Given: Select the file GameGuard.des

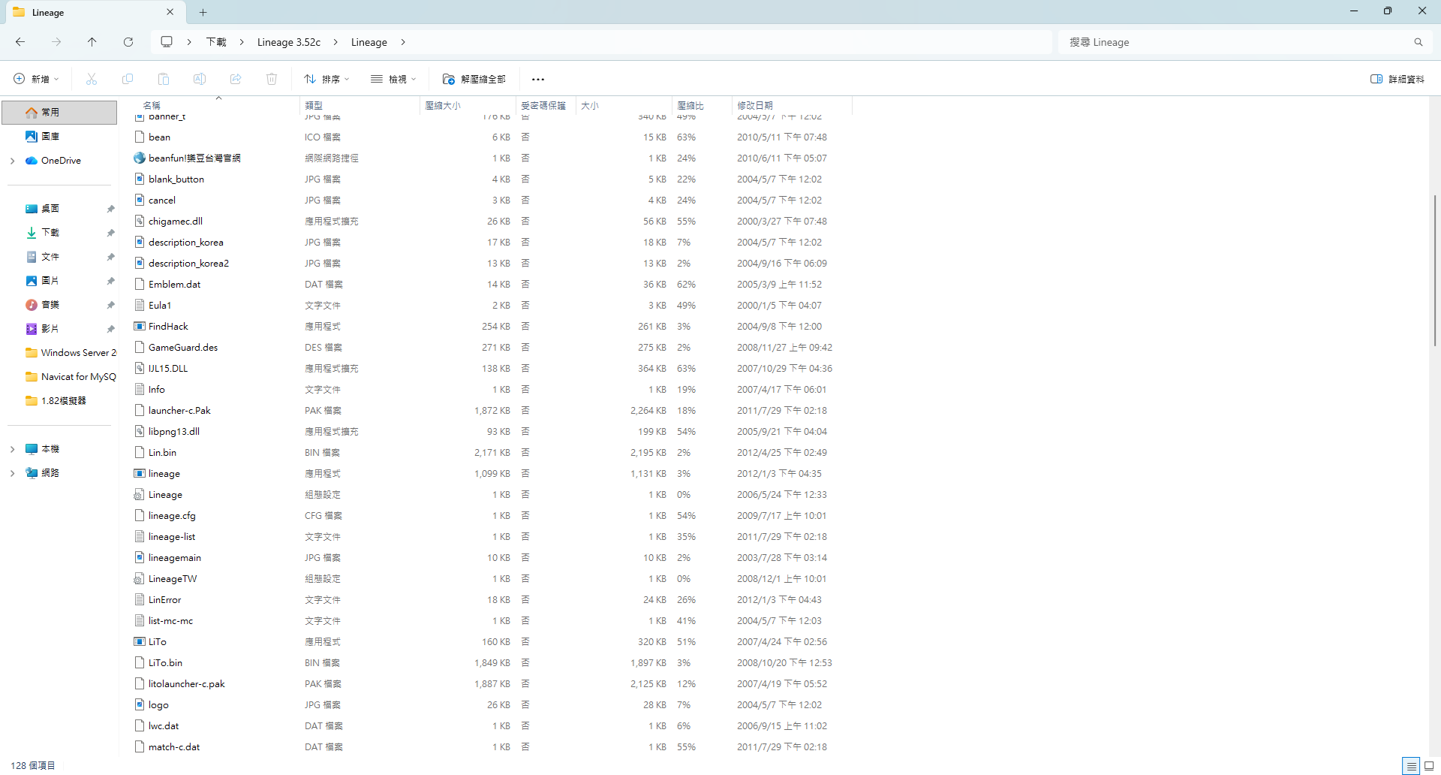Looking at the screenshot, I should click(183, 347).
